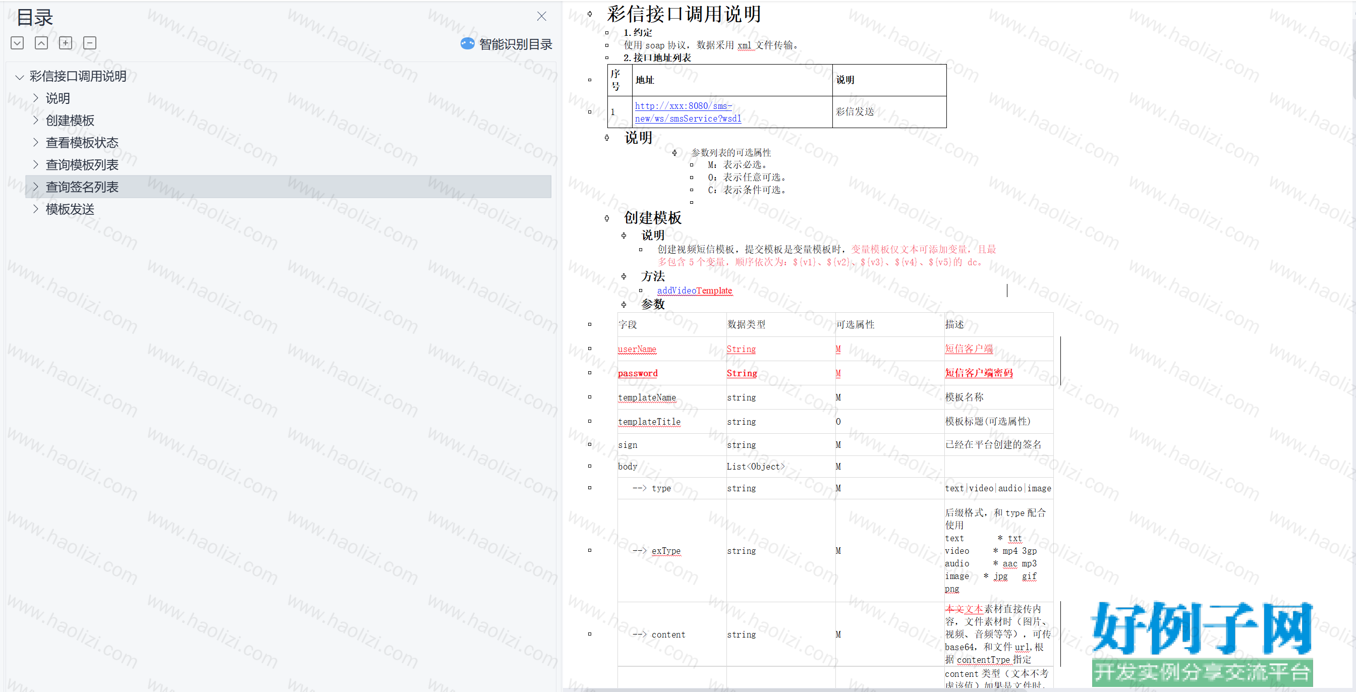Select 说明 in the outline tree
This screenshot has height=692, width=1356.
58,98
